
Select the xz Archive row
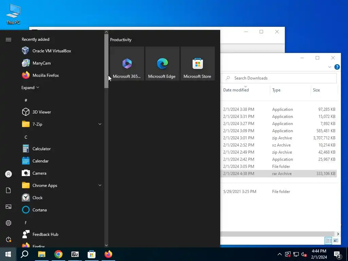point(279,145)
